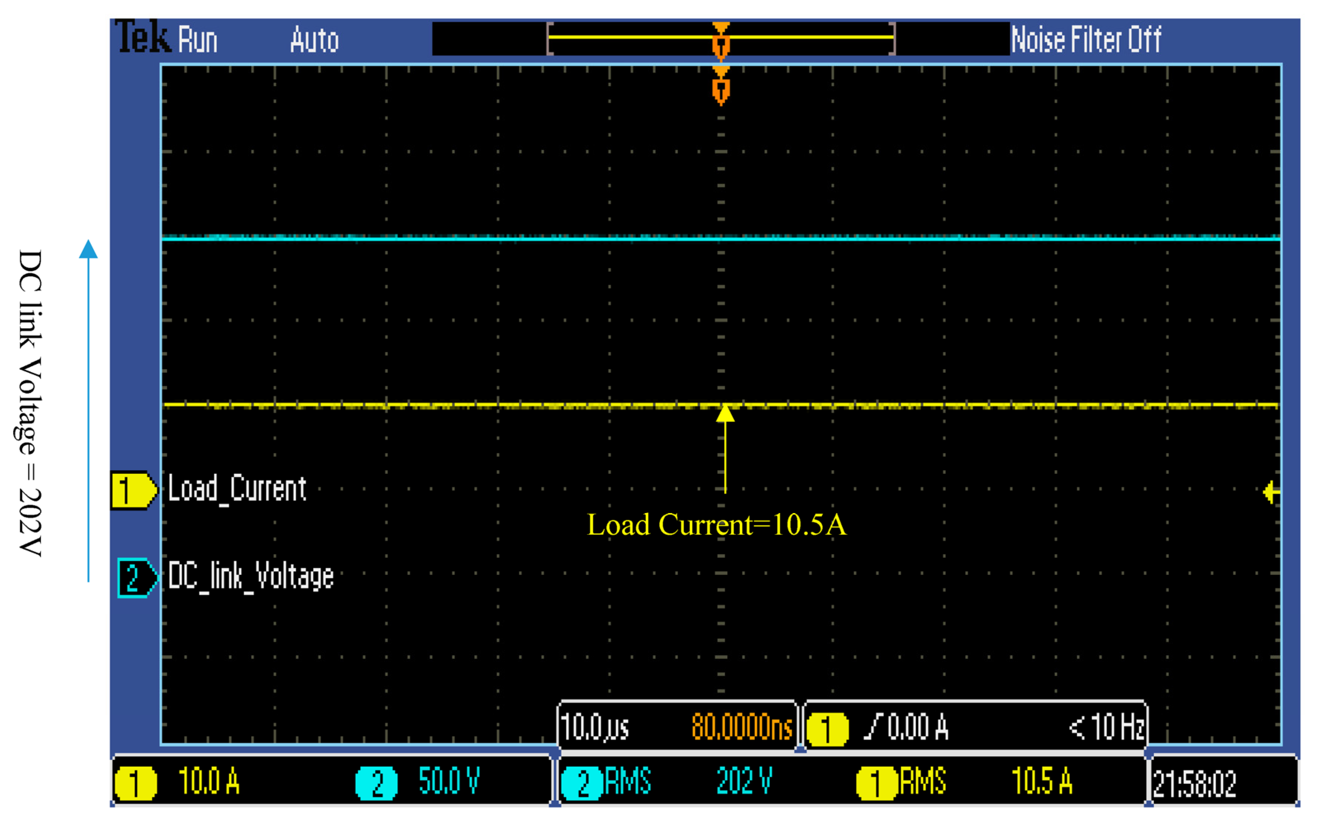Image resolution: width=1317 pixels, height=824 pixels.
Task: Click the yellow record view bar at the top
Action: pyautogui.click(x=632, y=37)
